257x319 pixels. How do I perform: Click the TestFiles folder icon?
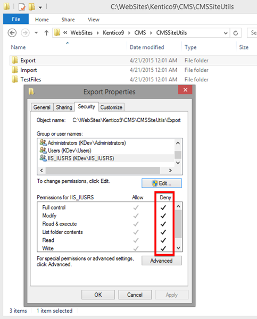point(15,79)
